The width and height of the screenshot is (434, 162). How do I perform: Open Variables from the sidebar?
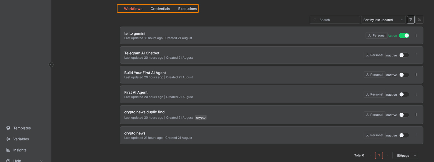pyautogui.click(x=21, y=139)
